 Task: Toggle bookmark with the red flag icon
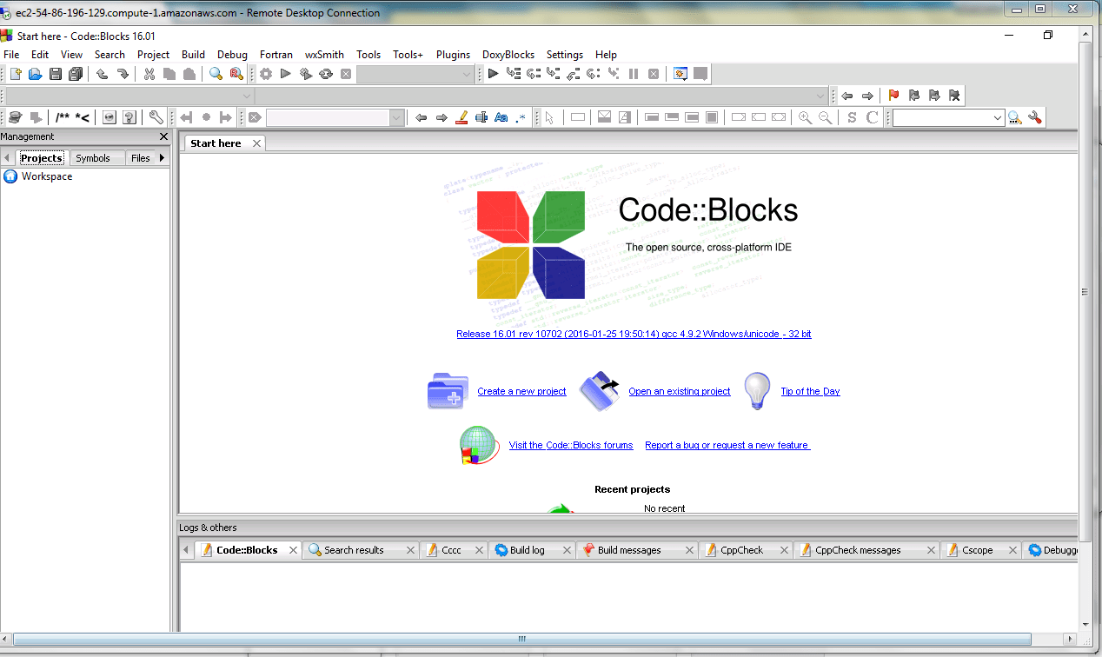pos(893,96)
